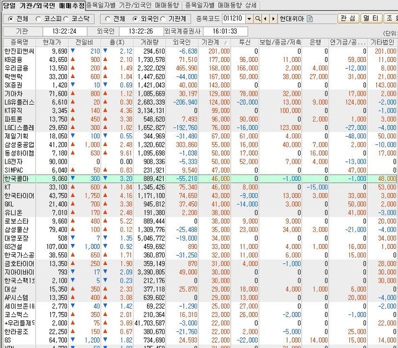Sort by the 율(%) column header
Image resolution: width=398 pixels, height=348 pixels.
pyautogui.click(x=117, y=42)
